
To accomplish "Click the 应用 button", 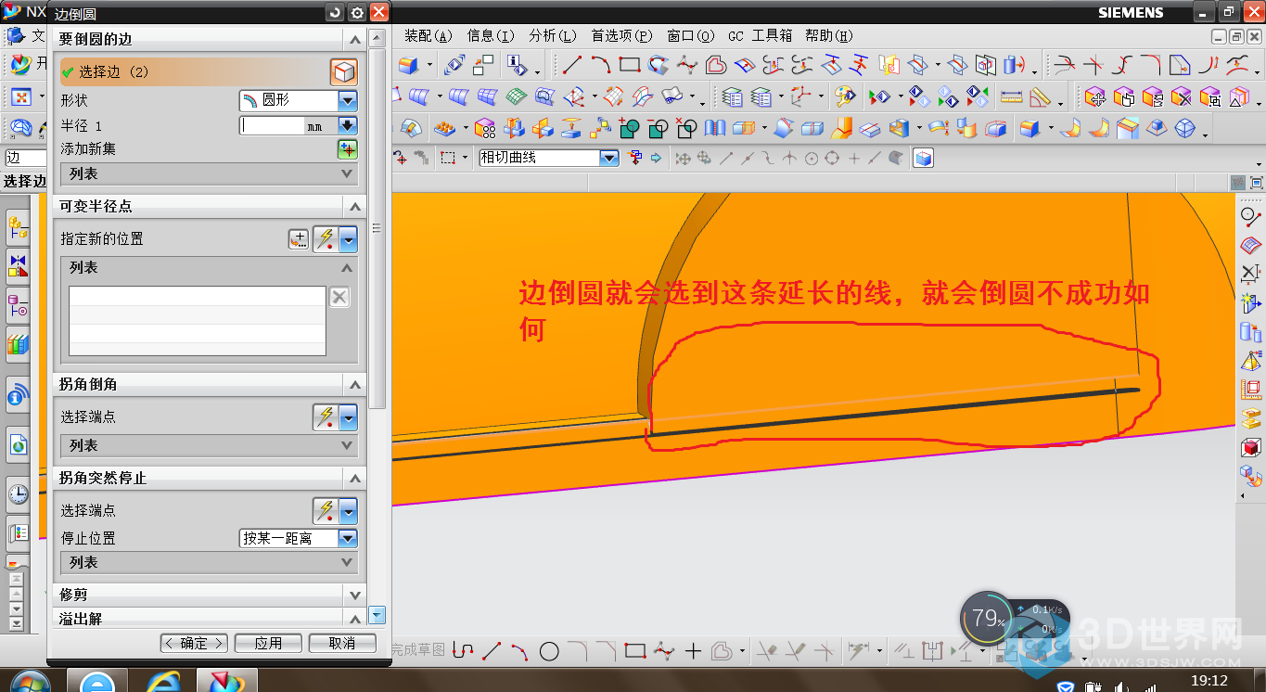I will click(268, 643).
